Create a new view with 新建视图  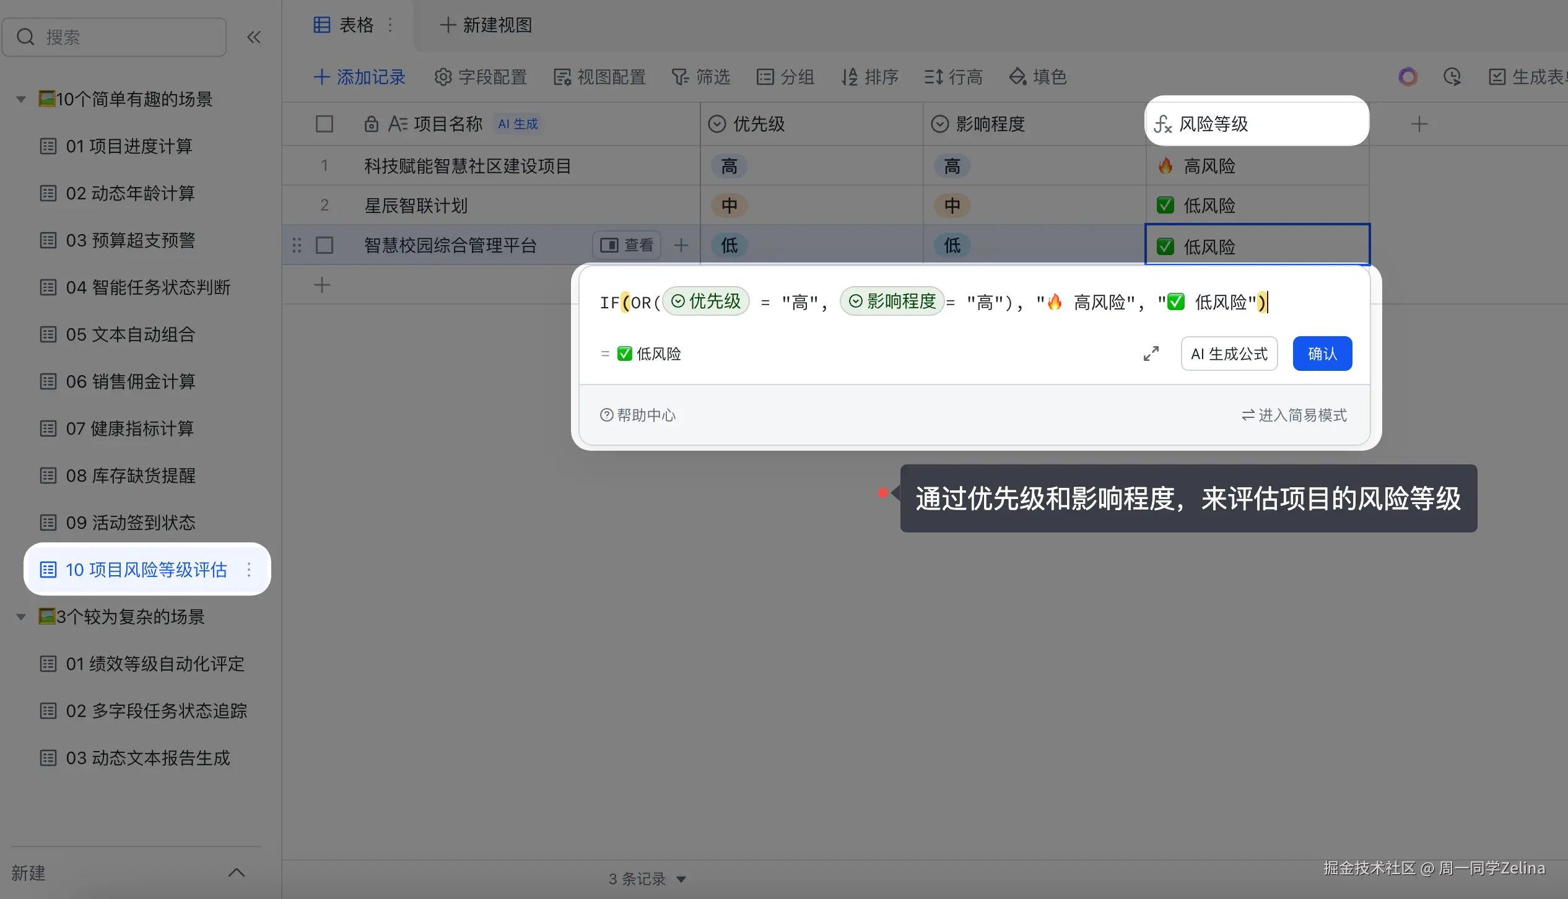tap(486, 25)
